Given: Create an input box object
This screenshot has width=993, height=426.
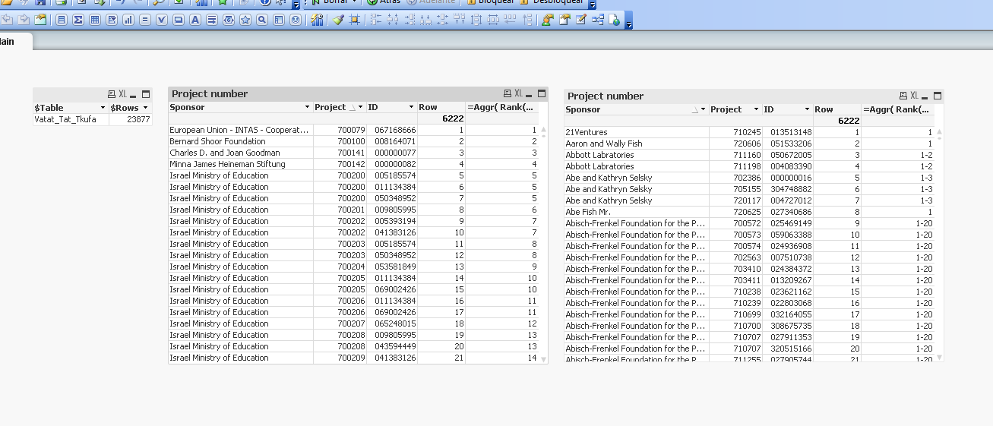Looking at the screenshot, I should pyautogui.click(x=144, y=20).
